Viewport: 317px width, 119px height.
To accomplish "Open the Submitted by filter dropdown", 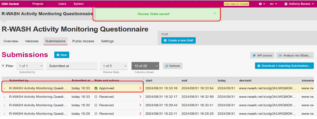I will 30,66.
